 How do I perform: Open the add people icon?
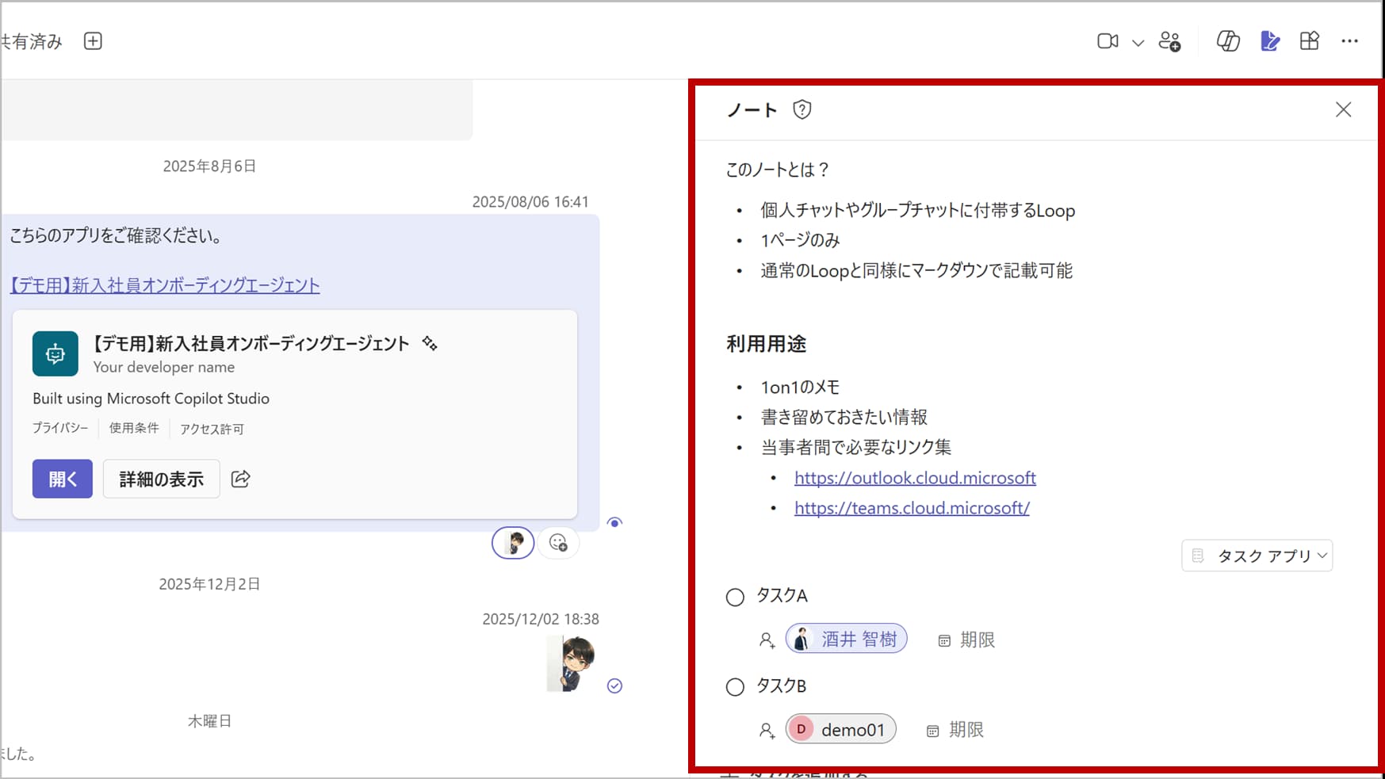tap(1169, 41)
